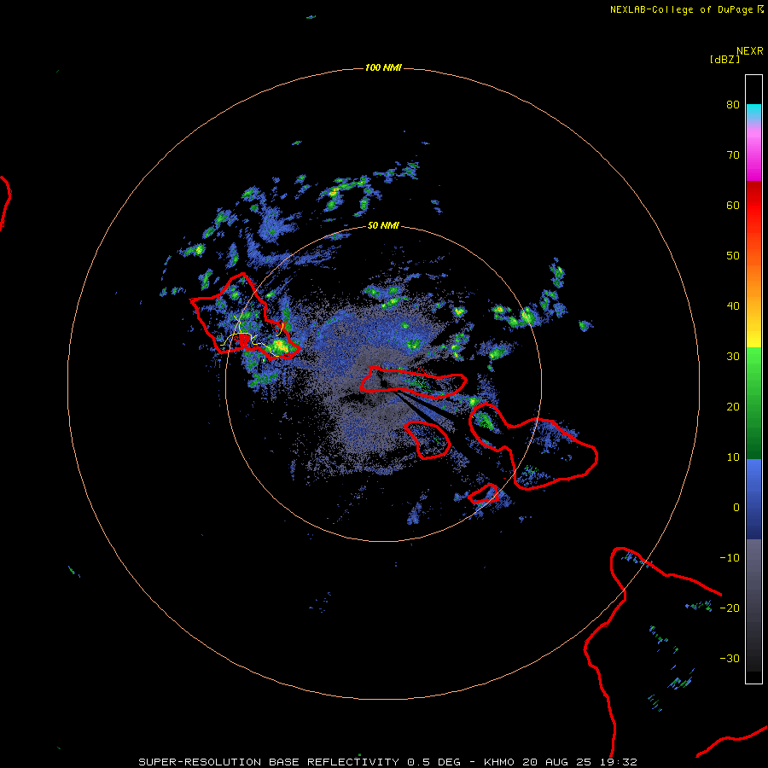Image resolution: width=768 pixels, height=768 pixels.
Task: Click the -20 dBZ scale value
Action: click(x=730, y=608)
